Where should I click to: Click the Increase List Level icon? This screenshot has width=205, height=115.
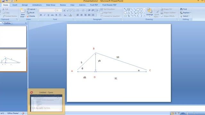pos(93,10)
